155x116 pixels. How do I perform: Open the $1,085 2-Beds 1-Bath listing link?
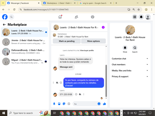[x=73, y=37]
